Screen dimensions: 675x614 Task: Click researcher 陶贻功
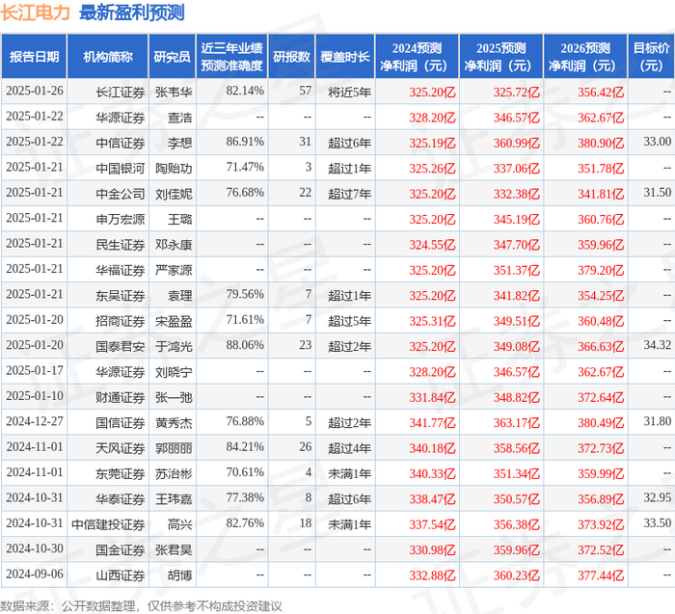click(x=174, y=168)
